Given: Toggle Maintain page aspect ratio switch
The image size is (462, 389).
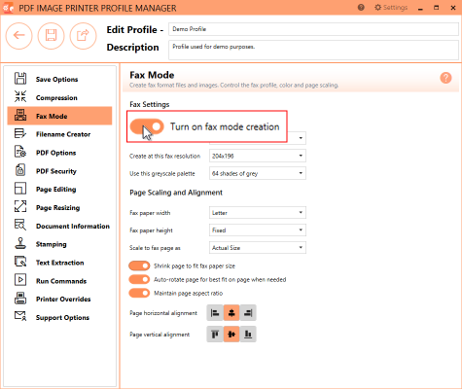Looking at the screenshot, I should [139, 294].
